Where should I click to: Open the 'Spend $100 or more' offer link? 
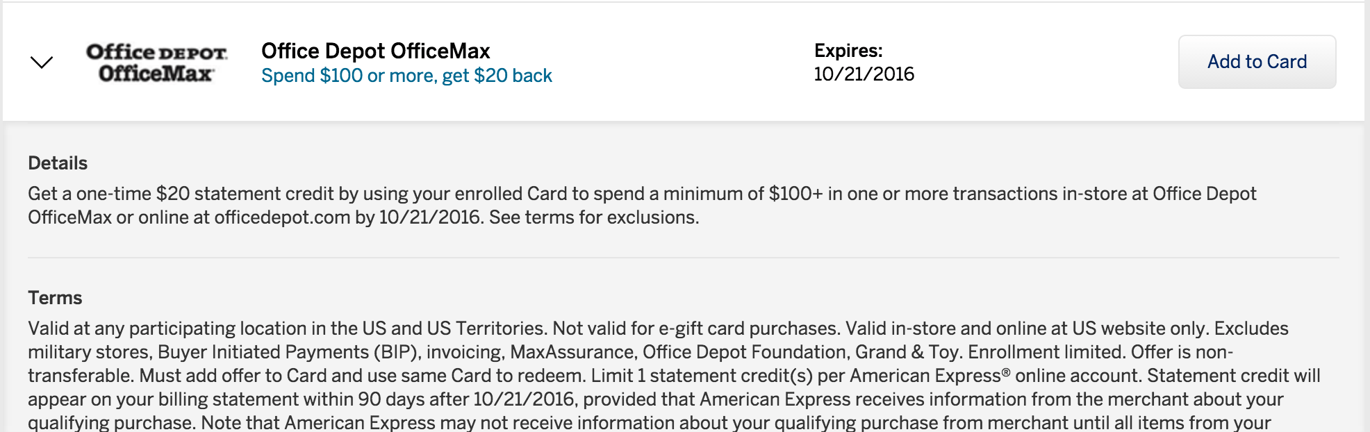[406, 76]
